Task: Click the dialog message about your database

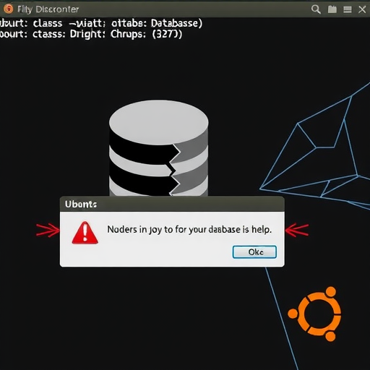Action: 189,230
